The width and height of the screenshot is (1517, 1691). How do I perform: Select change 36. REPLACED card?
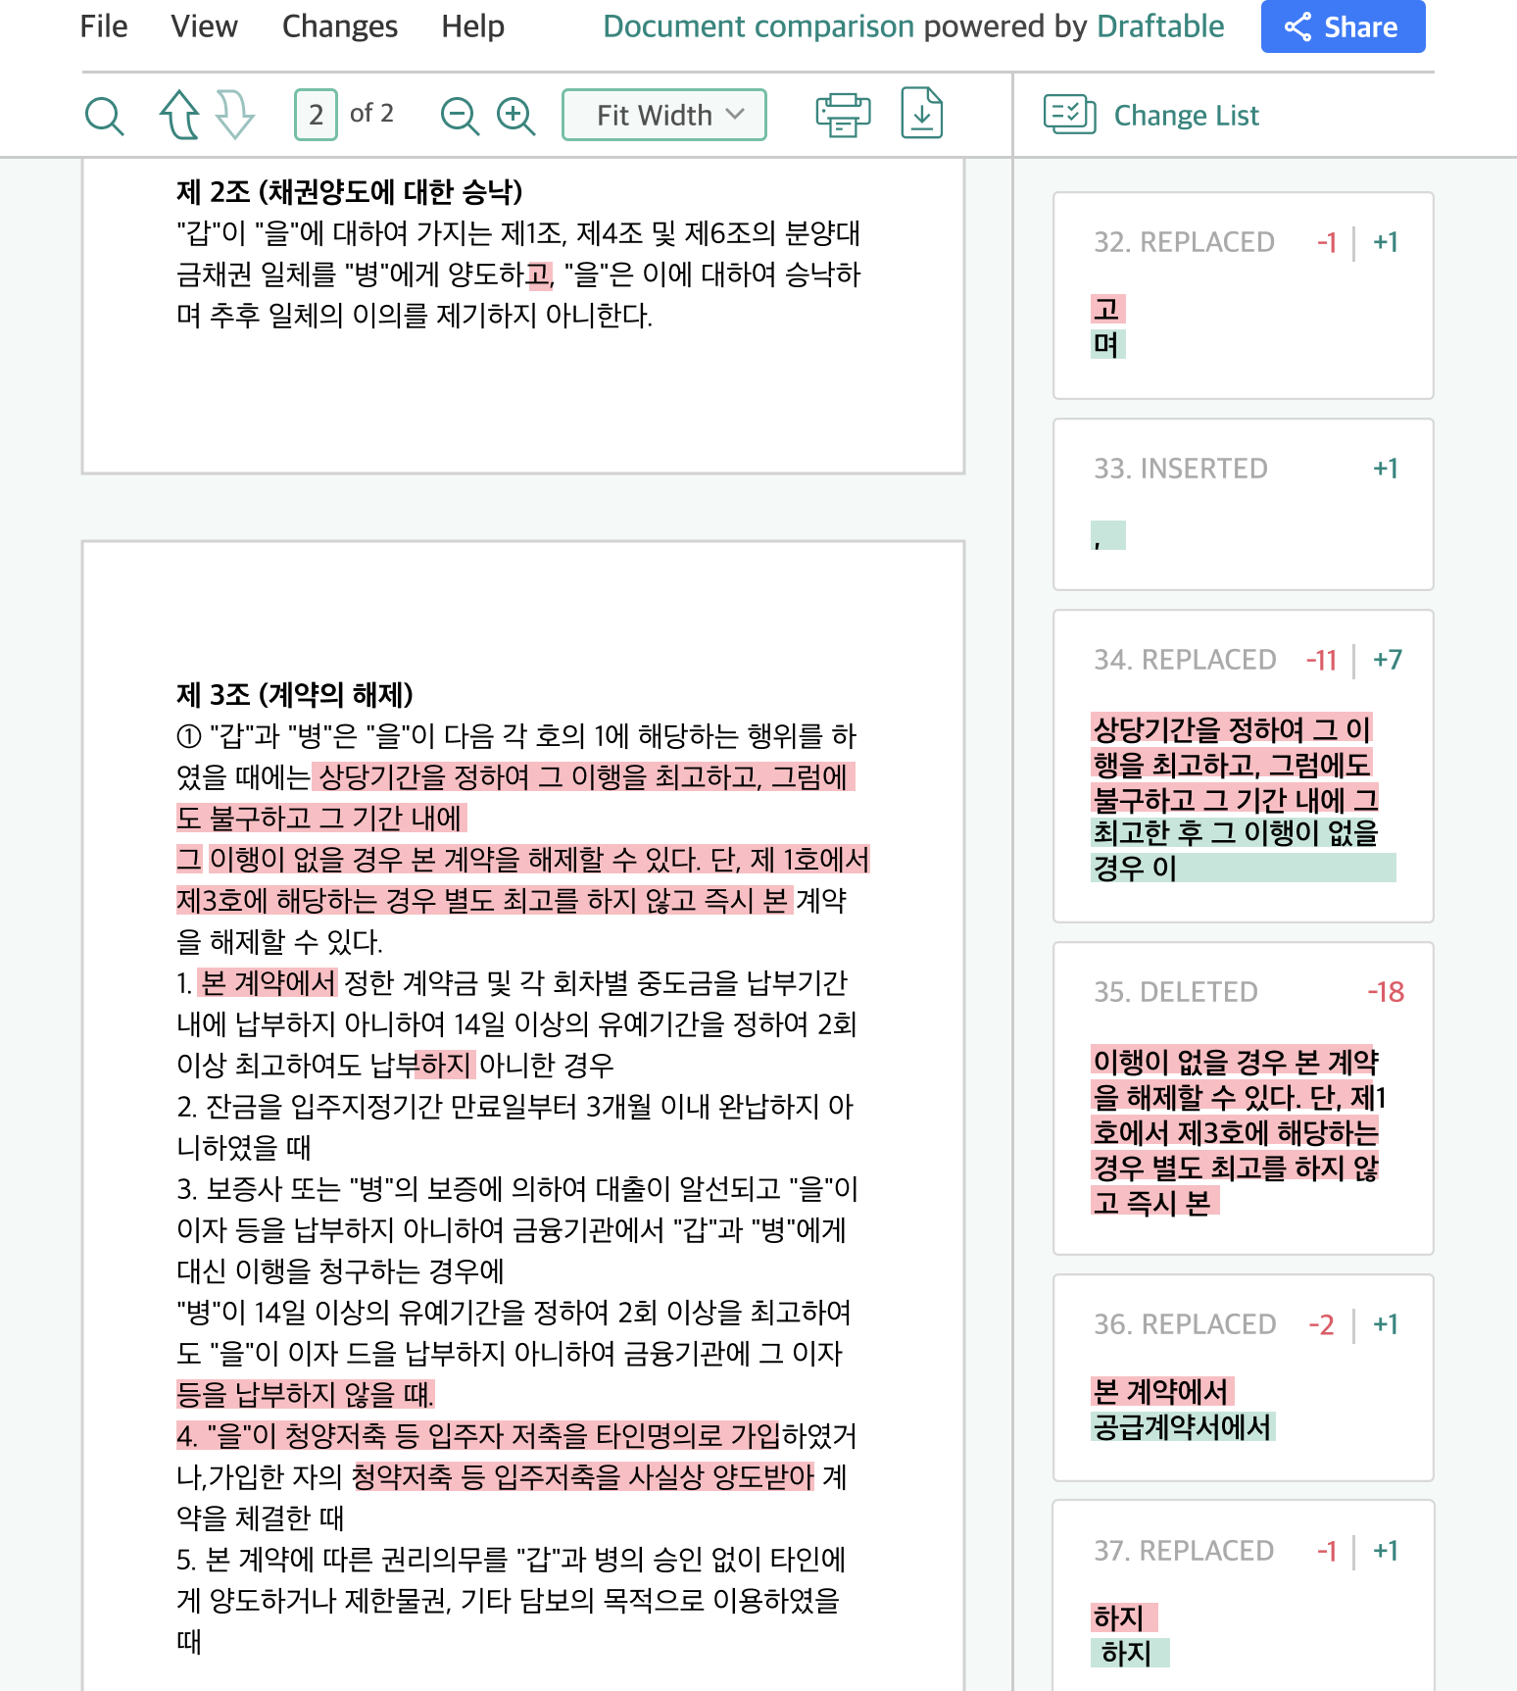(x=1243, y=1378)
